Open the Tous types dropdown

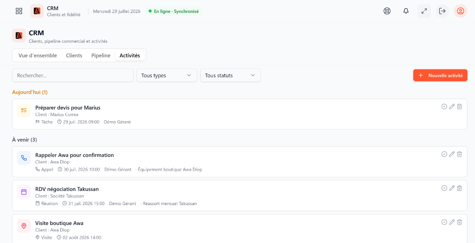click(x=167, y=75)
